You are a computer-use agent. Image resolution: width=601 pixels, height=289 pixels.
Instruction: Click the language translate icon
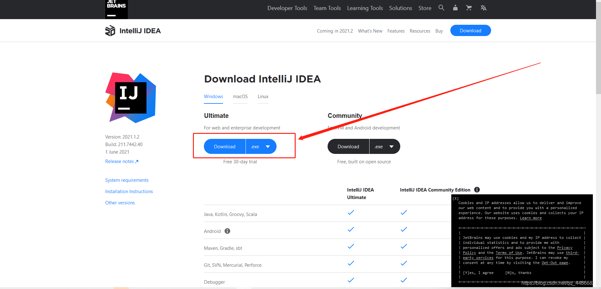pyautogui.click(x=483, y=8)
